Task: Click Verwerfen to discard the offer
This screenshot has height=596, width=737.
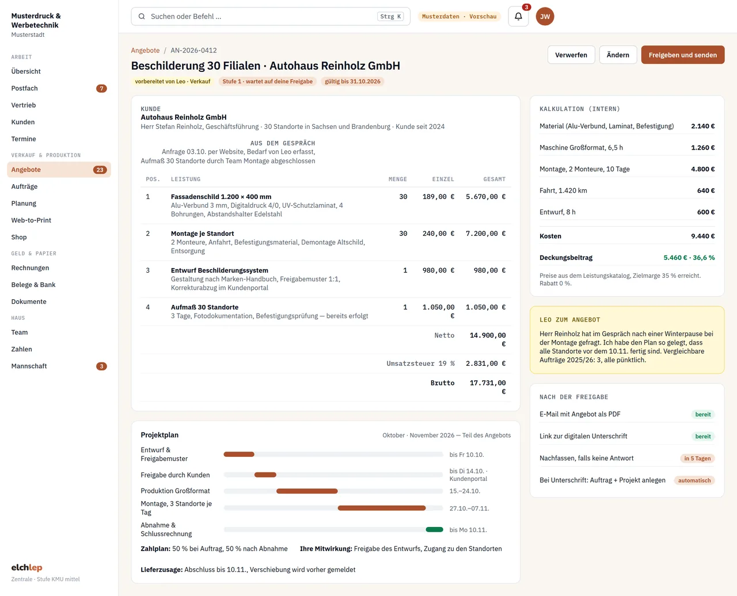Action: tap(571, 55)
